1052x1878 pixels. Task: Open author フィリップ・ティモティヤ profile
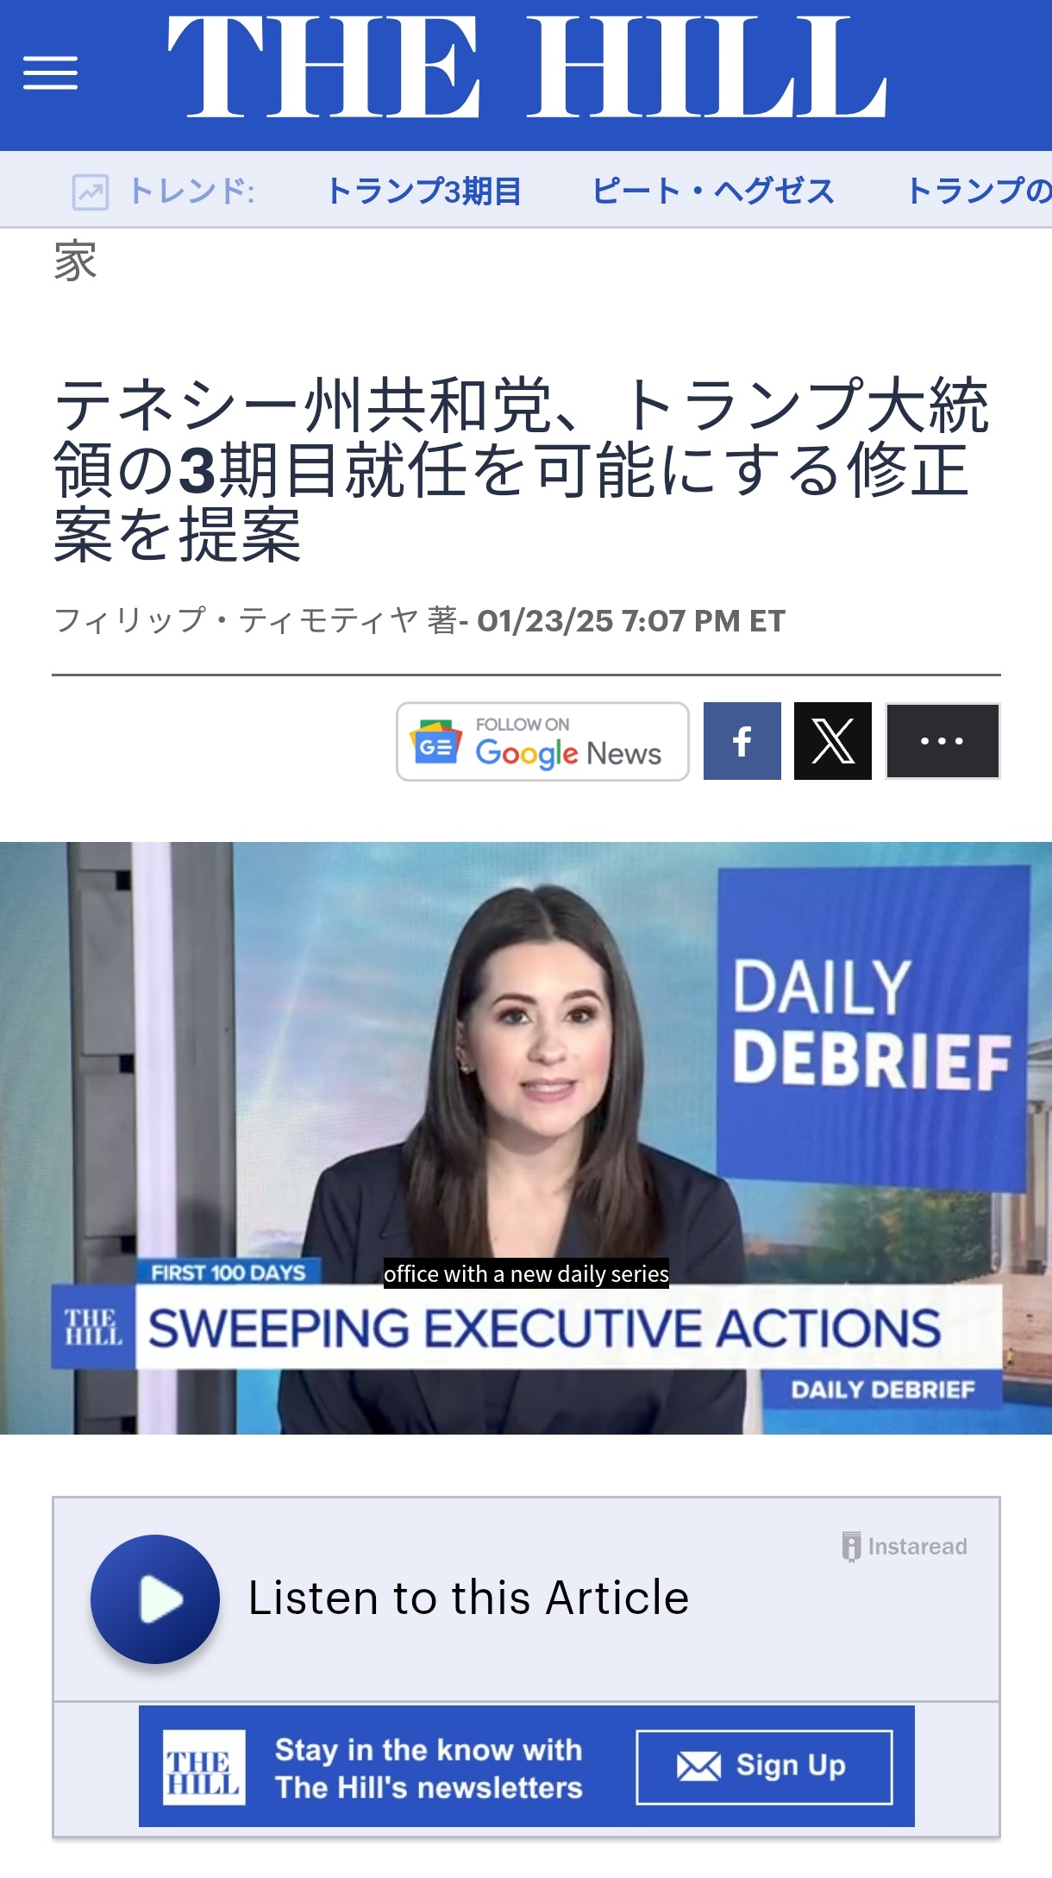235,620
